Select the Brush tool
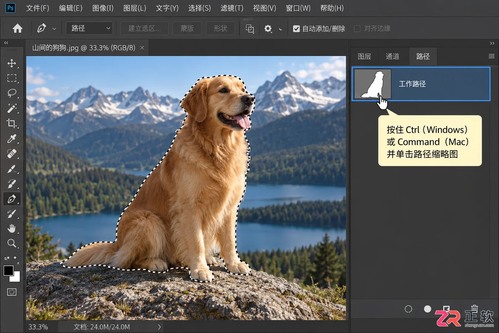Image resolution: width=499 pixels, height=333 pixels. 12,169
